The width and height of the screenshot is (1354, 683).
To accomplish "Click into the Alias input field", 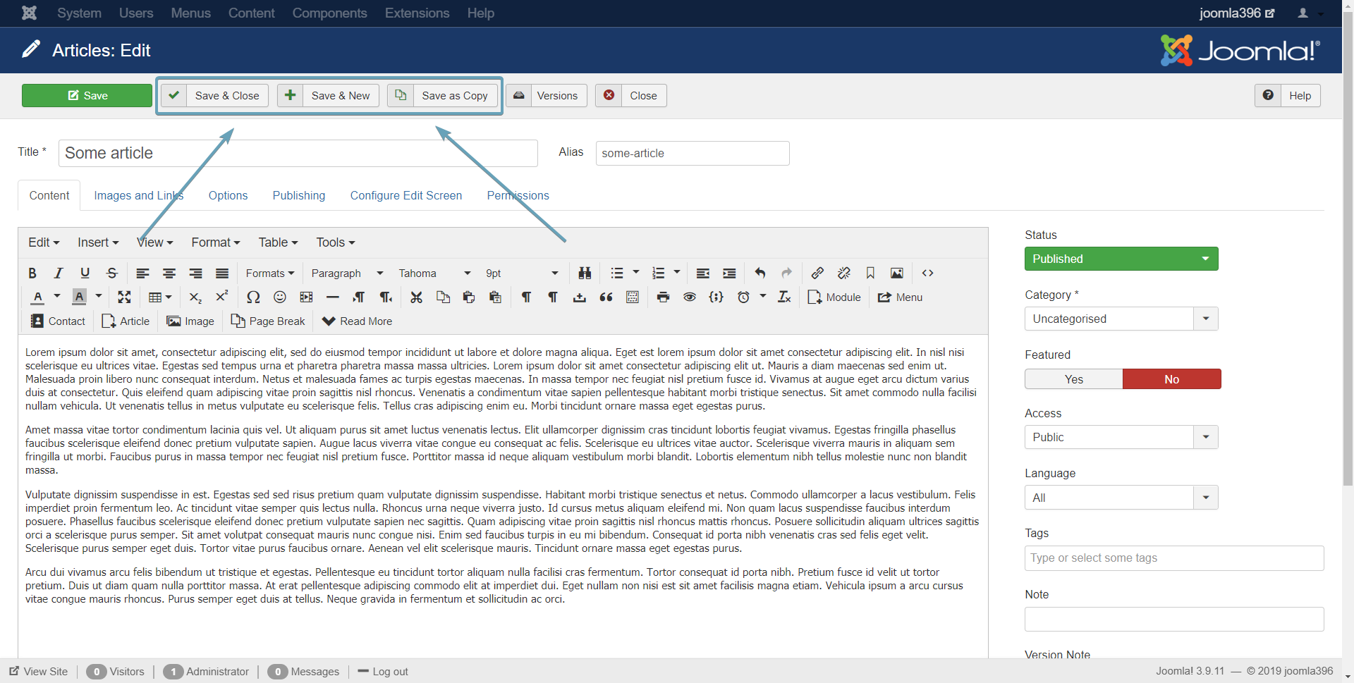I will (x=692, y=153).
